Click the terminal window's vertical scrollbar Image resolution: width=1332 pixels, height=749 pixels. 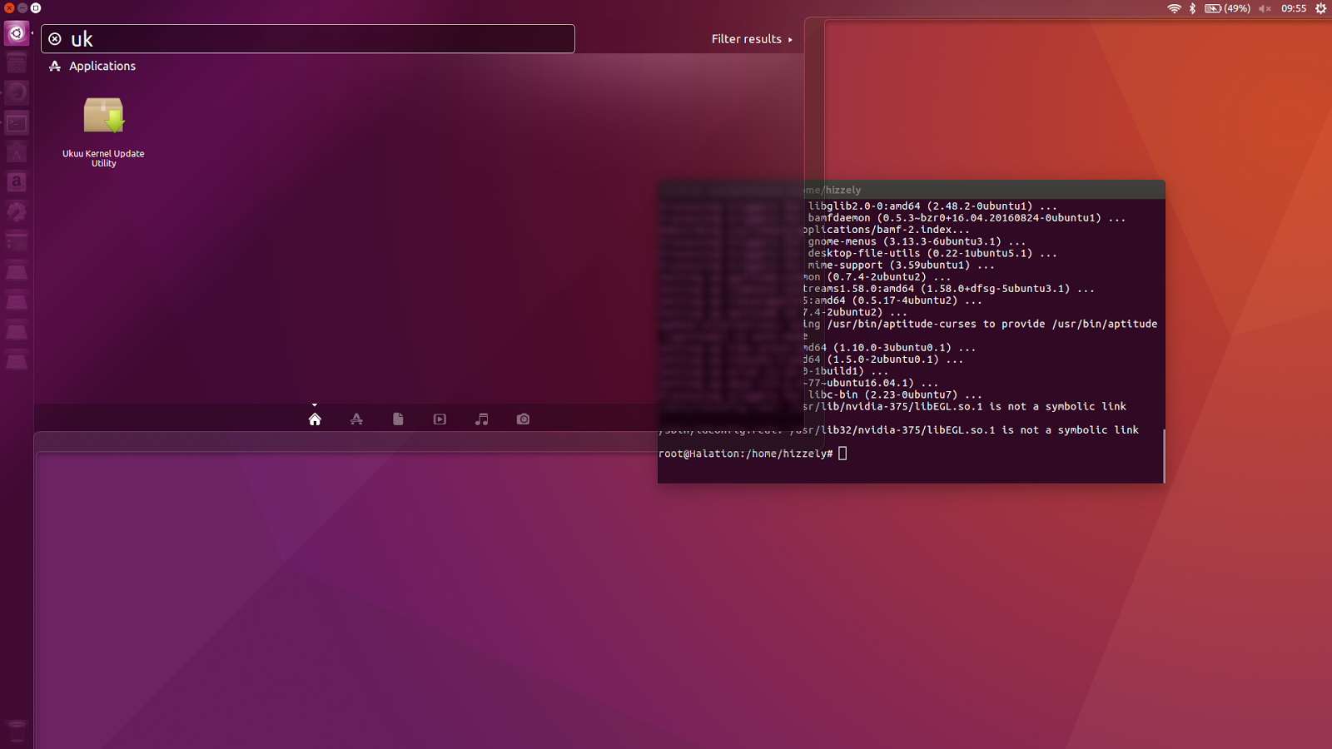pos(1163,455)
